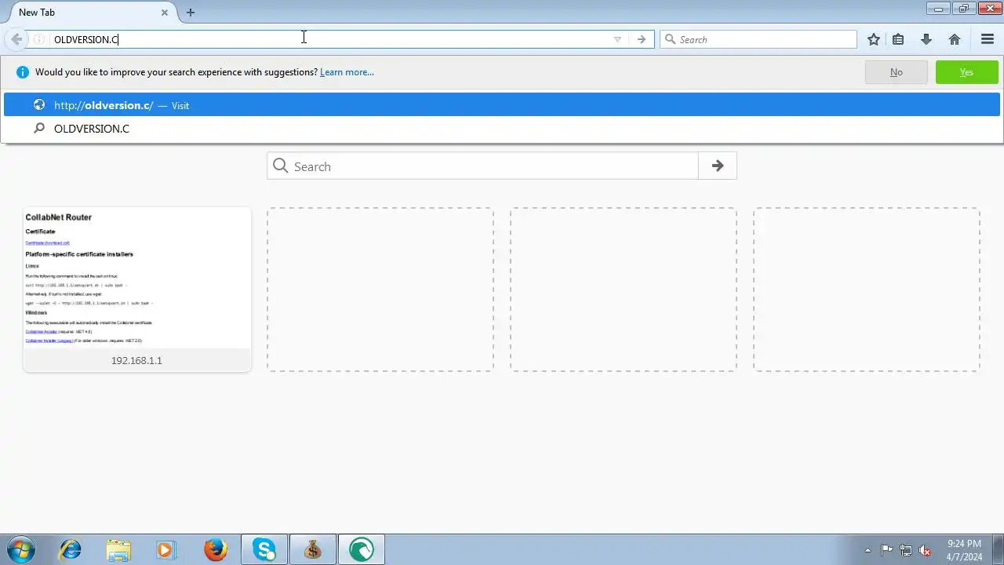Click the magnifier icon in page search box
The image size is (1004, 565).
(x=281, y=166)
